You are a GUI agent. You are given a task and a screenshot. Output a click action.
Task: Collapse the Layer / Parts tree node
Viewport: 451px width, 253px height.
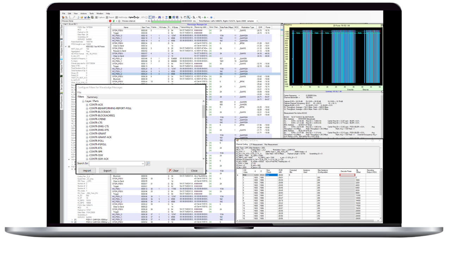tap(83, 101)
